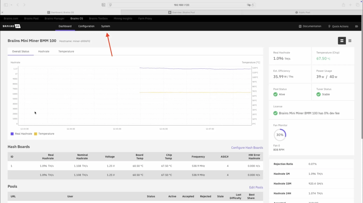Click the 192.168.1.120 address field
Image resolution: width=363 pixels, height=203 pixels.
pos(181,5)
